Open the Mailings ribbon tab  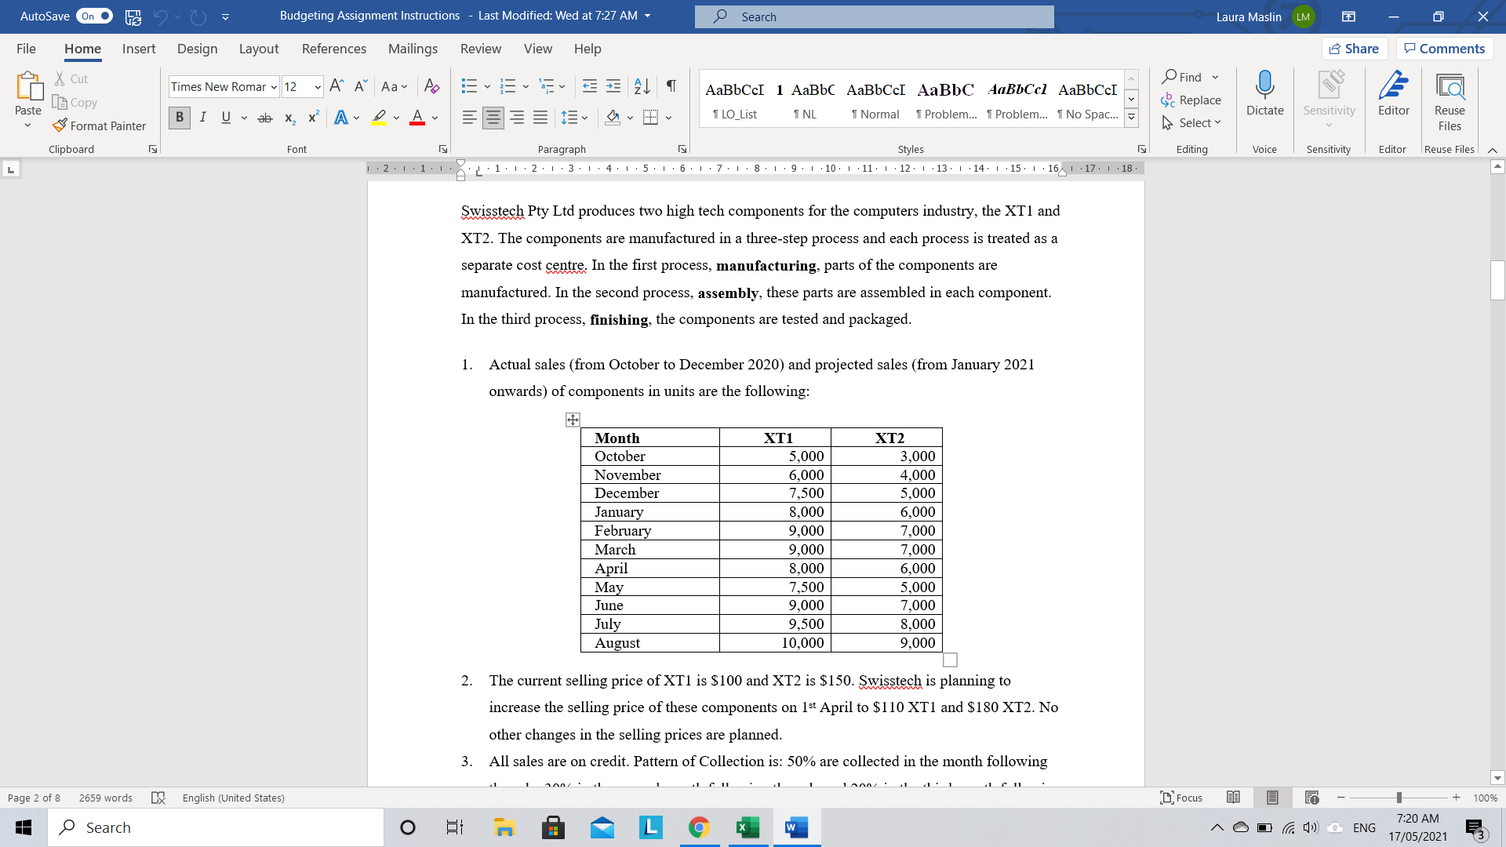[x=413, y=49]
